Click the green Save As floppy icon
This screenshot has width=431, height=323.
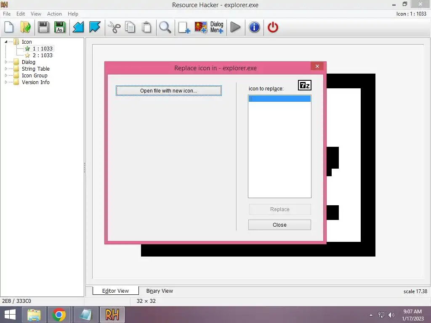[60, 27]
